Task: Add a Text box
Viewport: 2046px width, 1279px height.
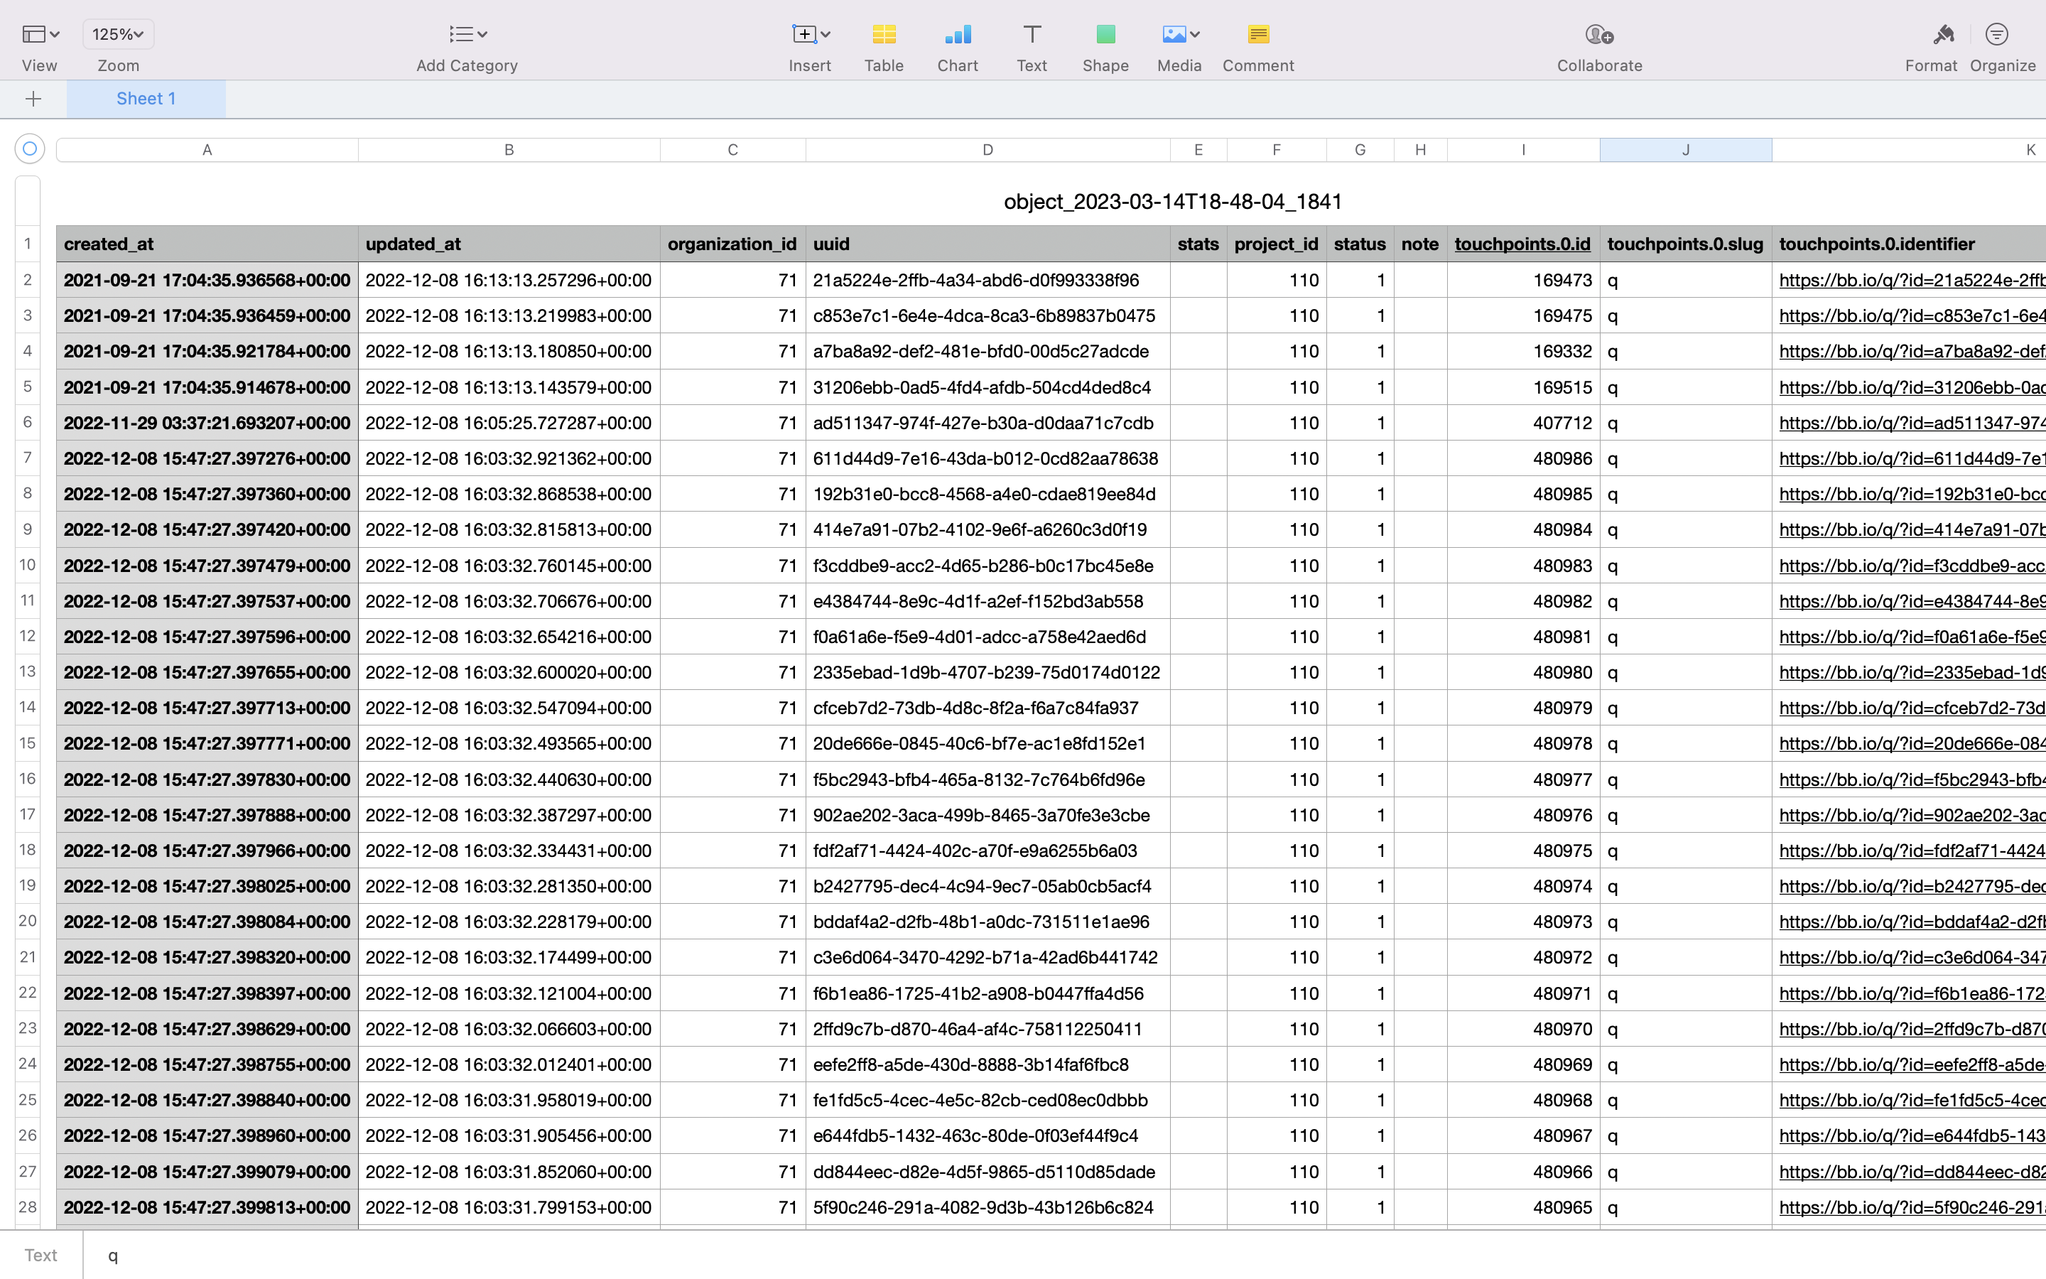Action: coord(1032,34)
